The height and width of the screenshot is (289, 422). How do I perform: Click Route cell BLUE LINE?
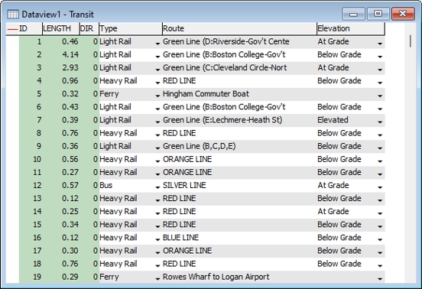click(239, 238)
